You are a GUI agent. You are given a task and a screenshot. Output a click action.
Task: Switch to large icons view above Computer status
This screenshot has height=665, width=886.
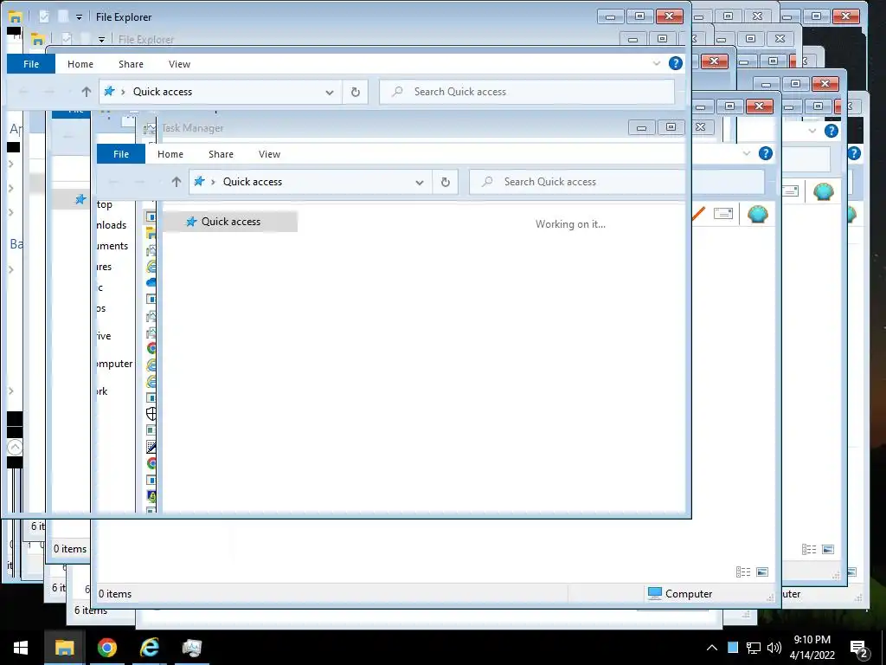762,572
